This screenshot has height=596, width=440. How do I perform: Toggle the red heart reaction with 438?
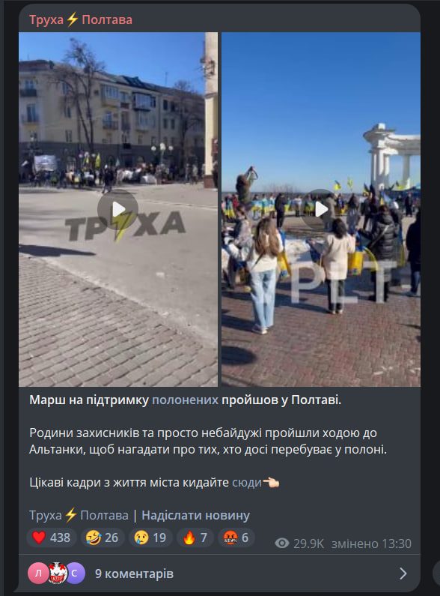[51, 538]
